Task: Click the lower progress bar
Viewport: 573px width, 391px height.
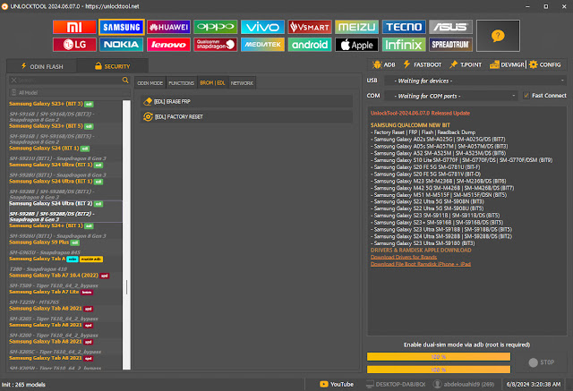Action: pos(439,370)
